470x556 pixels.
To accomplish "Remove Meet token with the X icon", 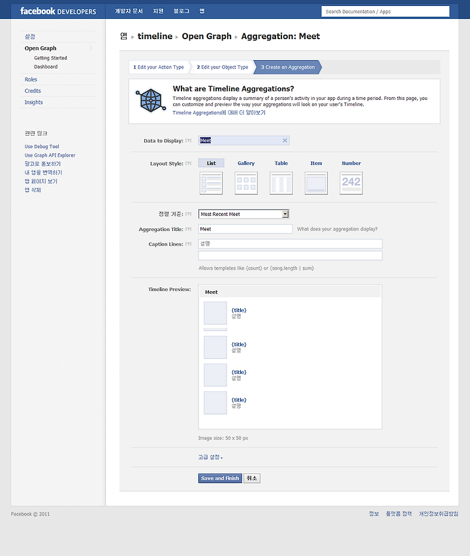I will [x=285, y=140].
